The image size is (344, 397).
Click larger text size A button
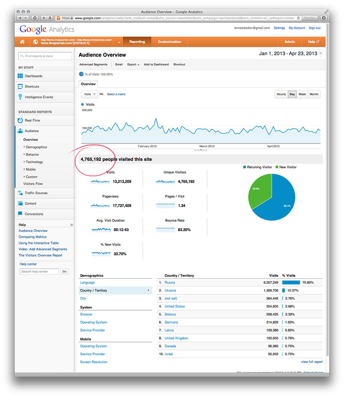(50, 18)
